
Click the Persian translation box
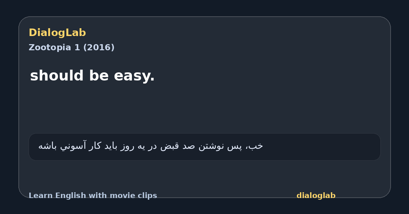(x=204, y=147)
